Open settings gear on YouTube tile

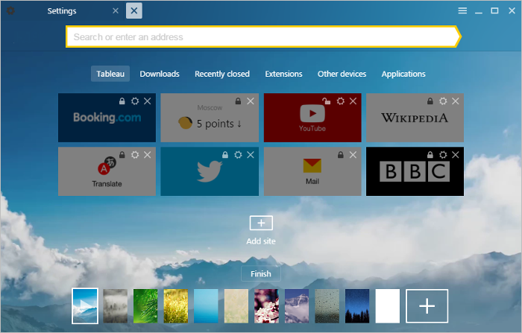pyautogui.click(x=341, y=101)
